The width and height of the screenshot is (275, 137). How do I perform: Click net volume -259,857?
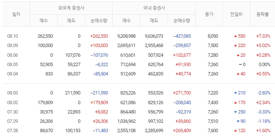[182, 46]
